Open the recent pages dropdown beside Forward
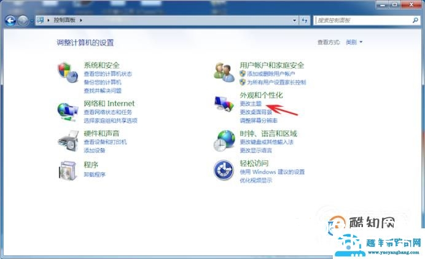The width and height of the screenshot is (425, 259). (x=32, y=21)
